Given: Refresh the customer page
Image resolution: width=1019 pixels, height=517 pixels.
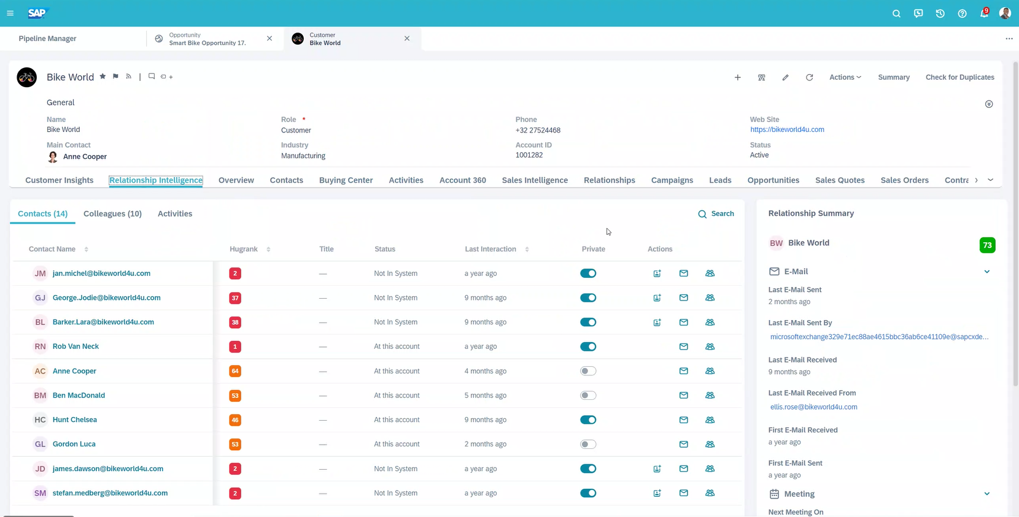Looking at the screenshot, I should click(810, 77).
